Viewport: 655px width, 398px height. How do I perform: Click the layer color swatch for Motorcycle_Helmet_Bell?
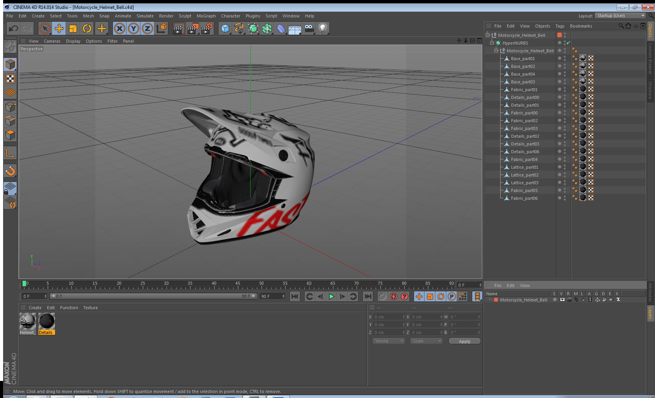[x=560, y=35]
